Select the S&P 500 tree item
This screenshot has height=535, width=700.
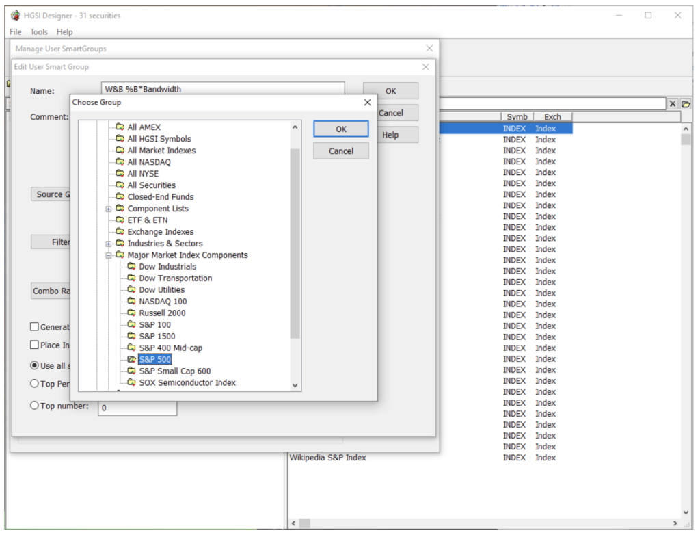coord(155,359)
